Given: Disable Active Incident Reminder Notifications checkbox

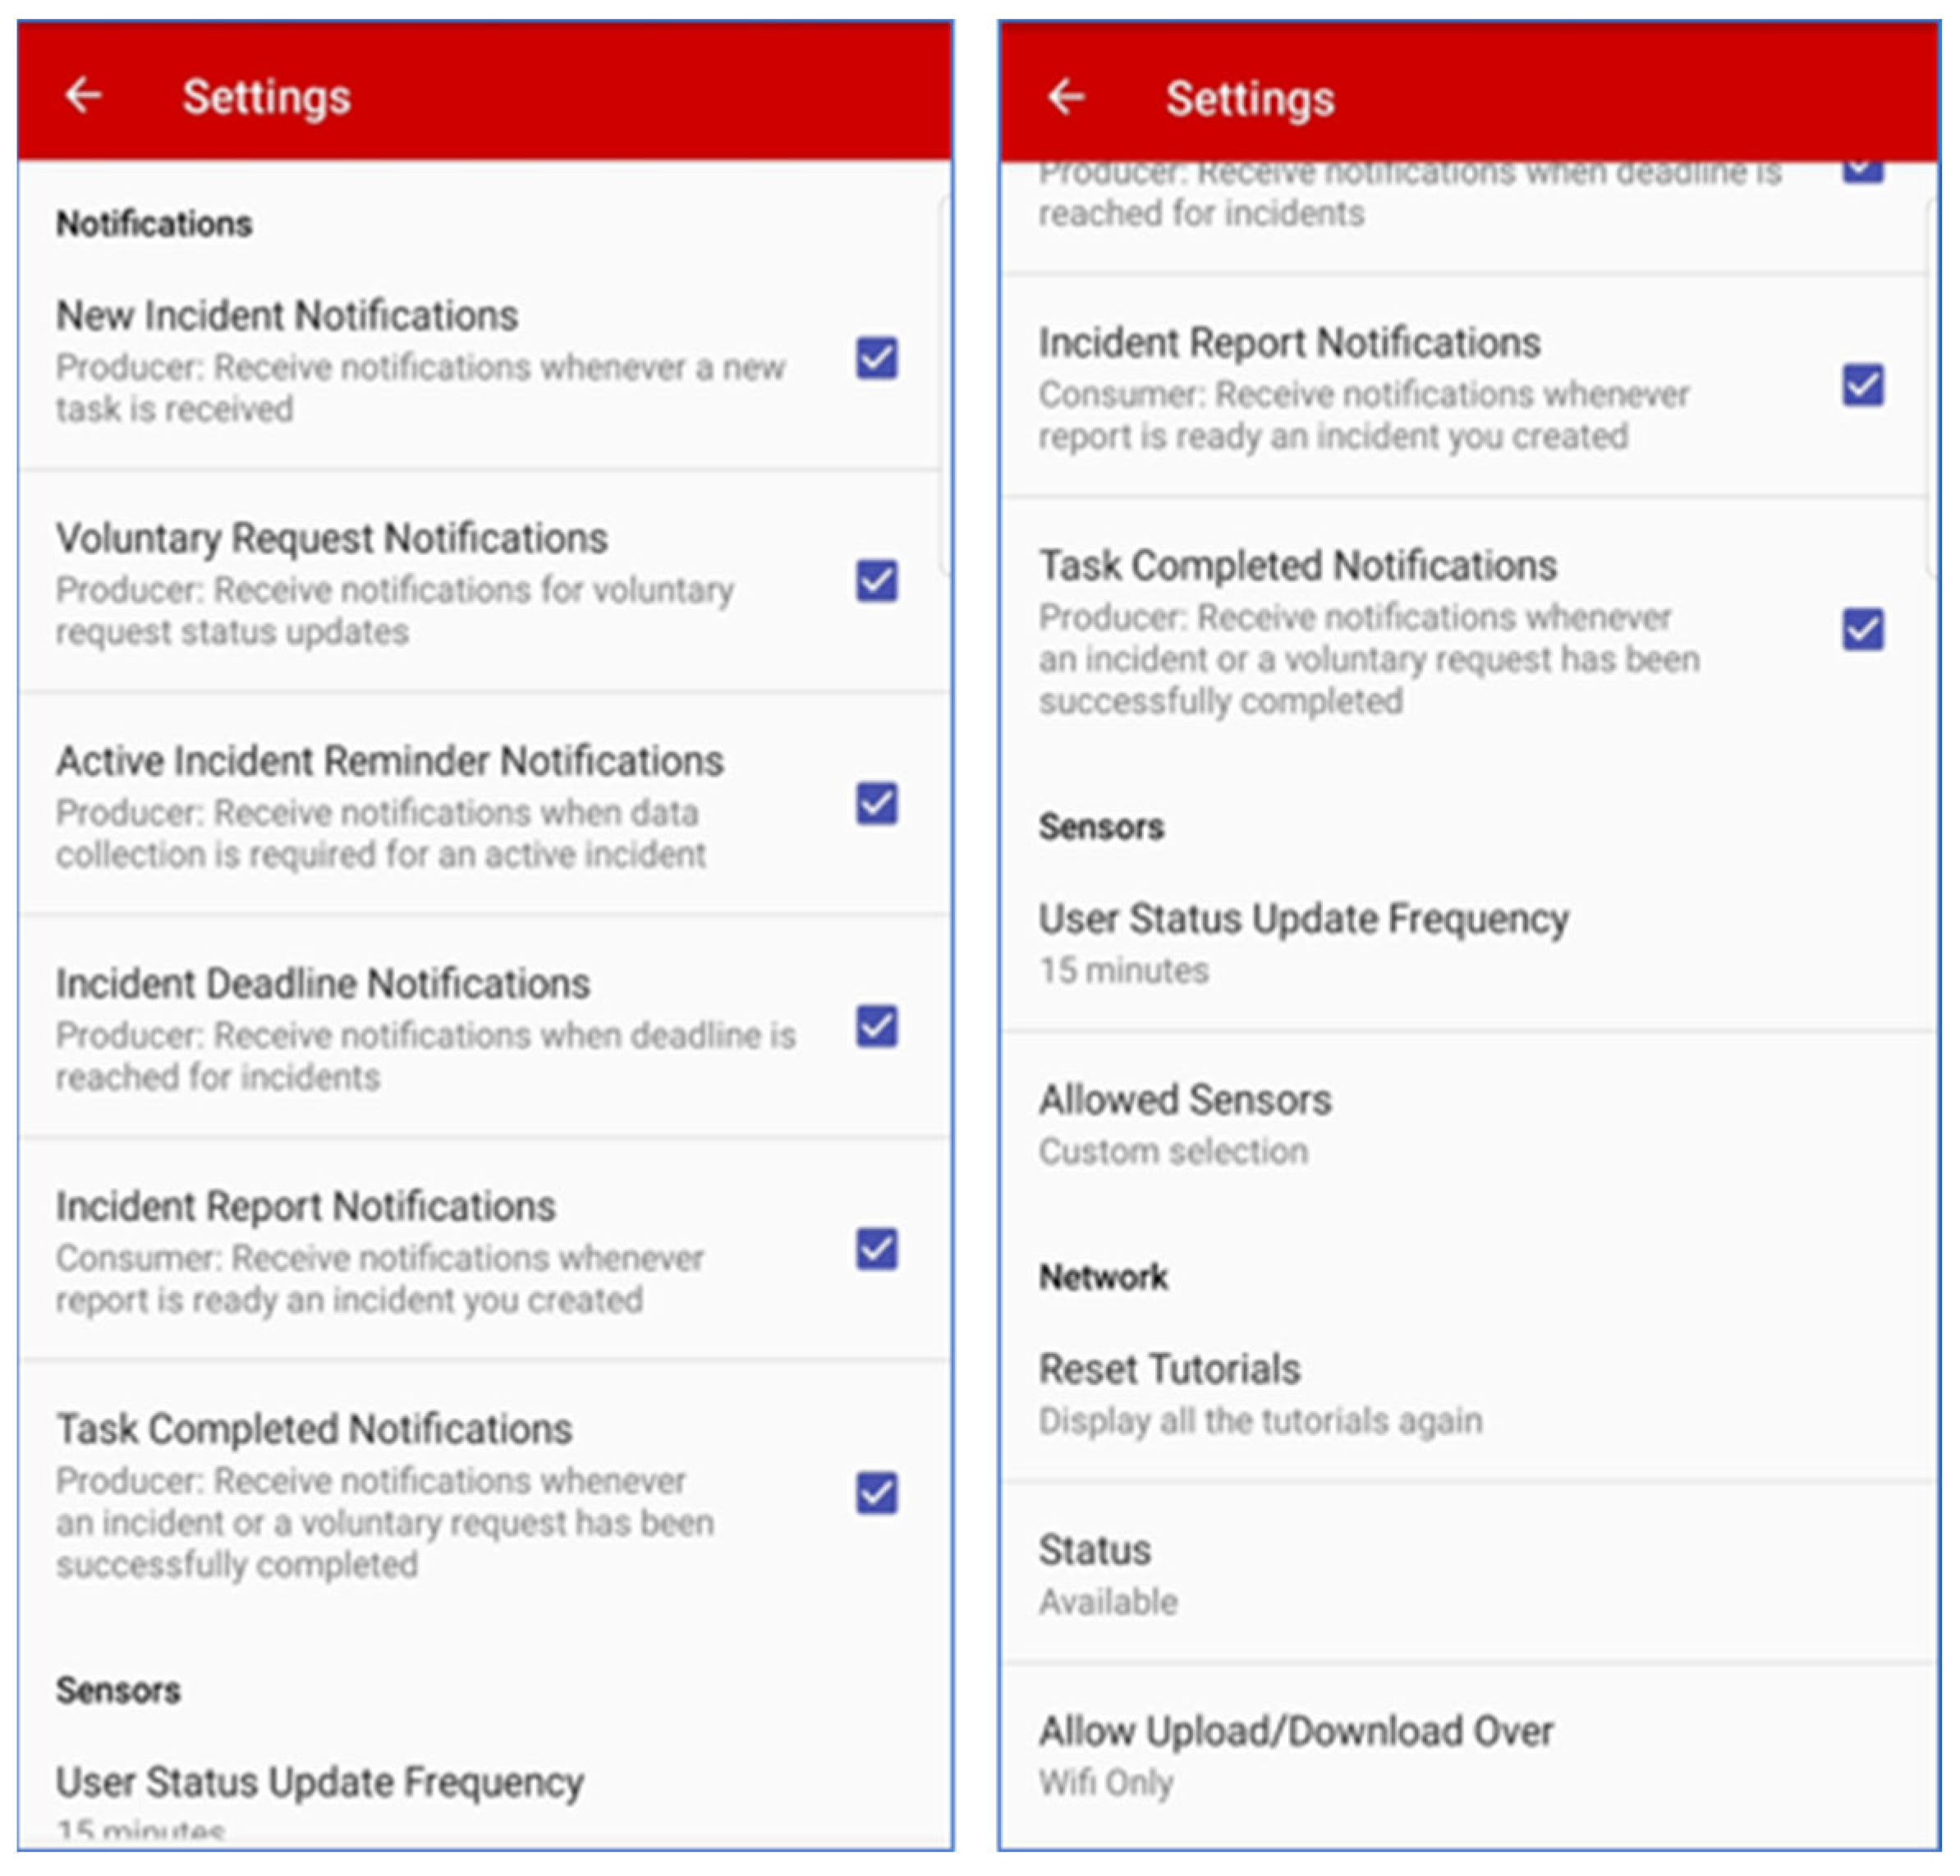Looking at the screenshot, I should (x=876, y=804).
